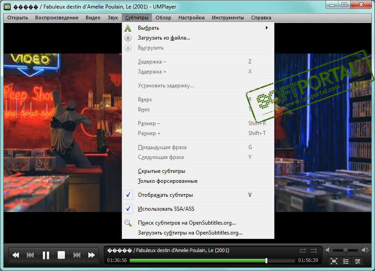Click the green A subtitle icon

point(128,28)
